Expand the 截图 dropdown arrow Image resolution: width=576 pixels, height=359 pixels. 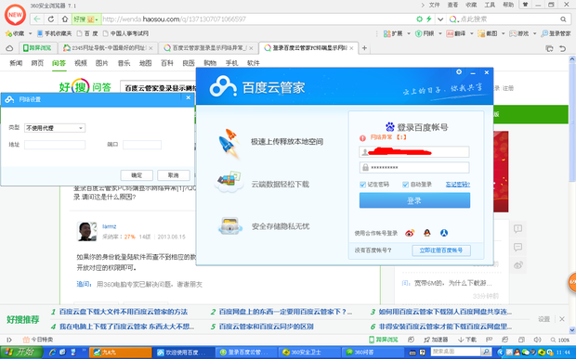[x=503, y=33]
